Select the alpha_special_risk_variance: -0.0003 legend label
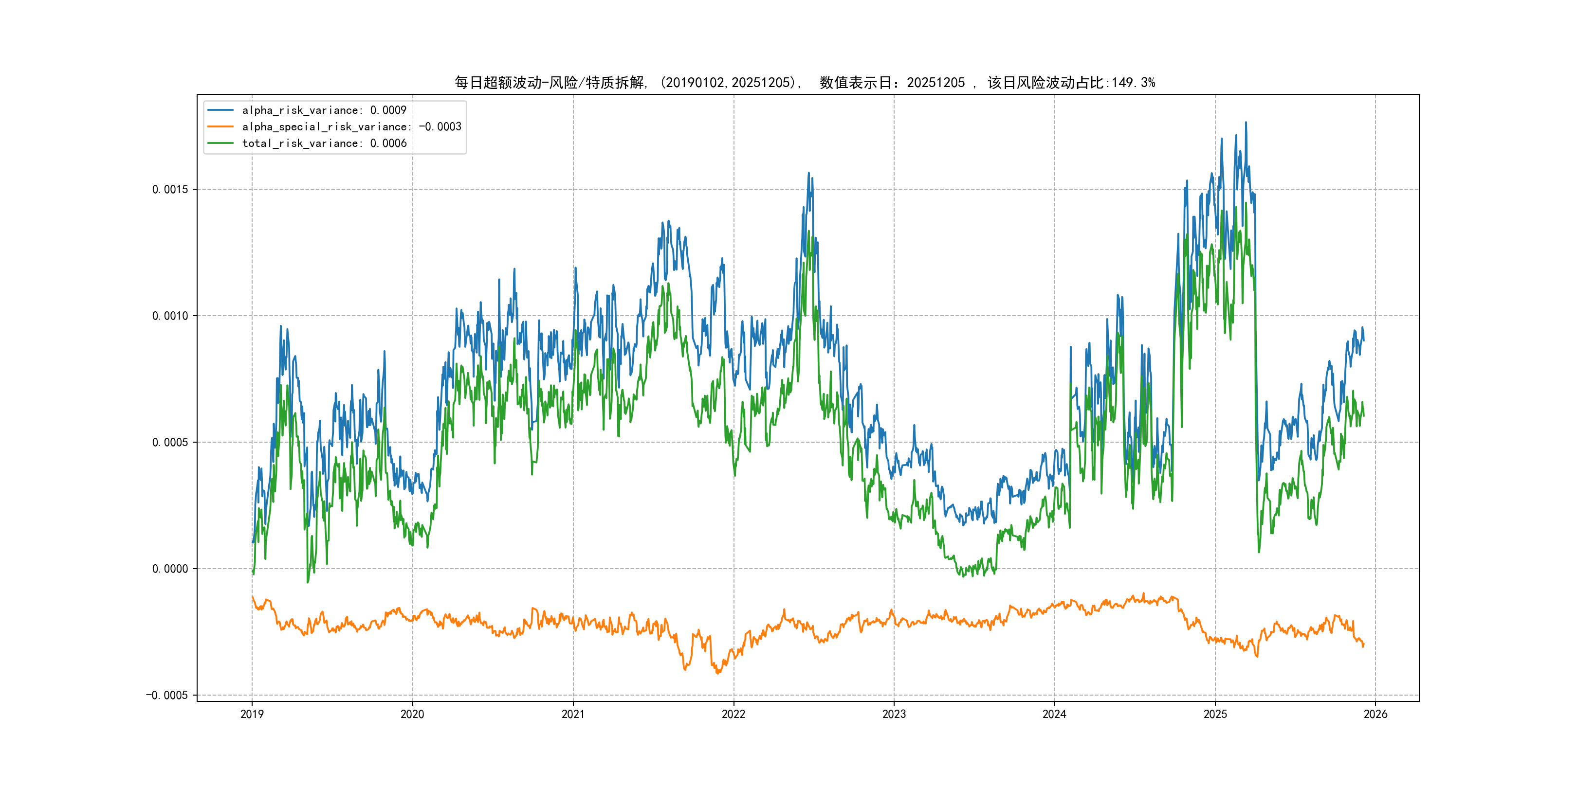Viewport: 1577px width, 788px height. pos(351,126)
